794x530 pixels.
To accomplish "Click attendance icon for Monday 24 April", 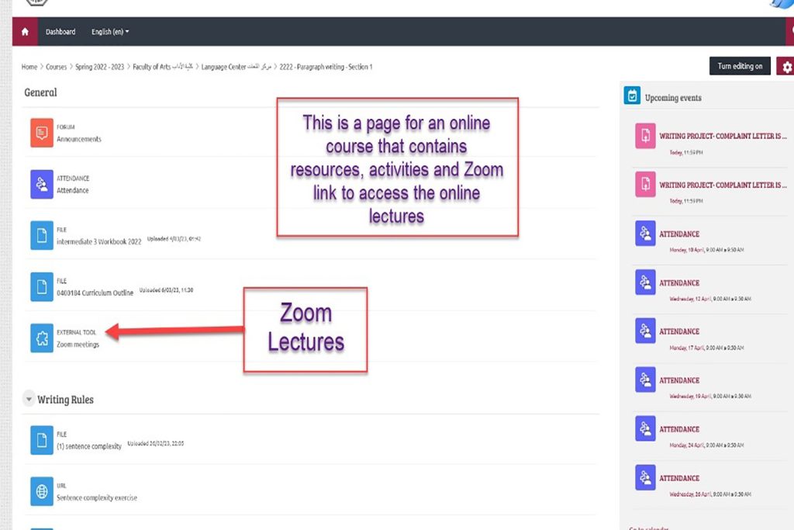I will pyautogui.click(x=645, y=428).
